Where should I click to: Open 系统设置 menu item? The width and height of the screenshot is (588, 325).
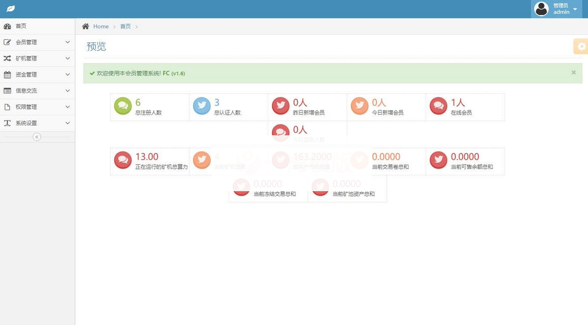[x=37, y=123]
